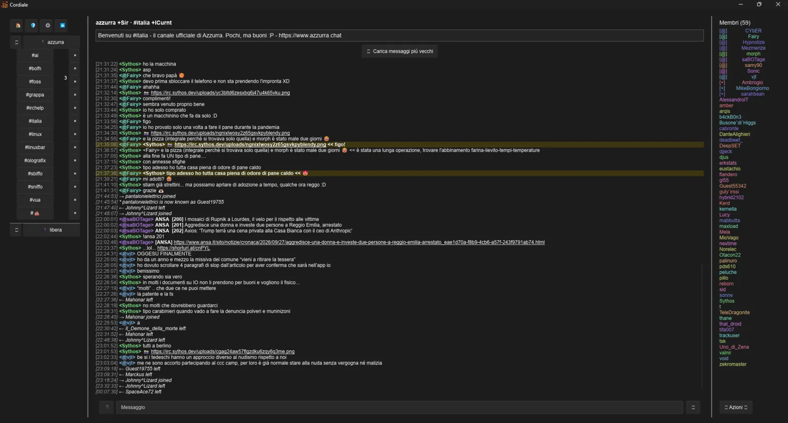This screenshot has width=788, height=423.
Task: Select the azzurra network entry
Action: (52, 42)
